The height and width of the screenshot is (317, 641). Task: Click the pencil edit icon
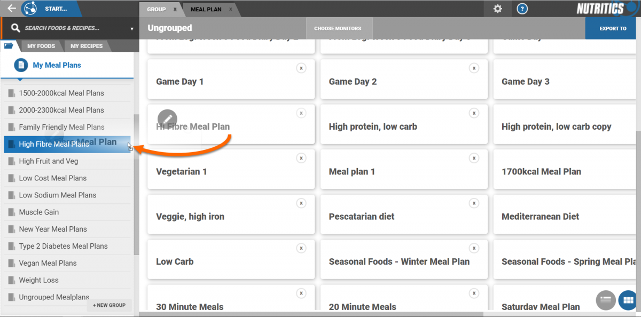point(167,118)
